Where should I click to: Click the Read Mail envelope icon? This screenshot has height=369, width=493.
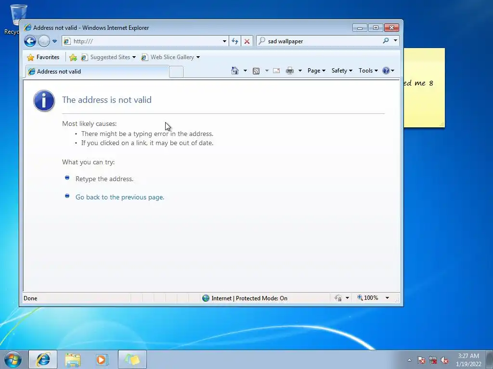pos(276,71)
